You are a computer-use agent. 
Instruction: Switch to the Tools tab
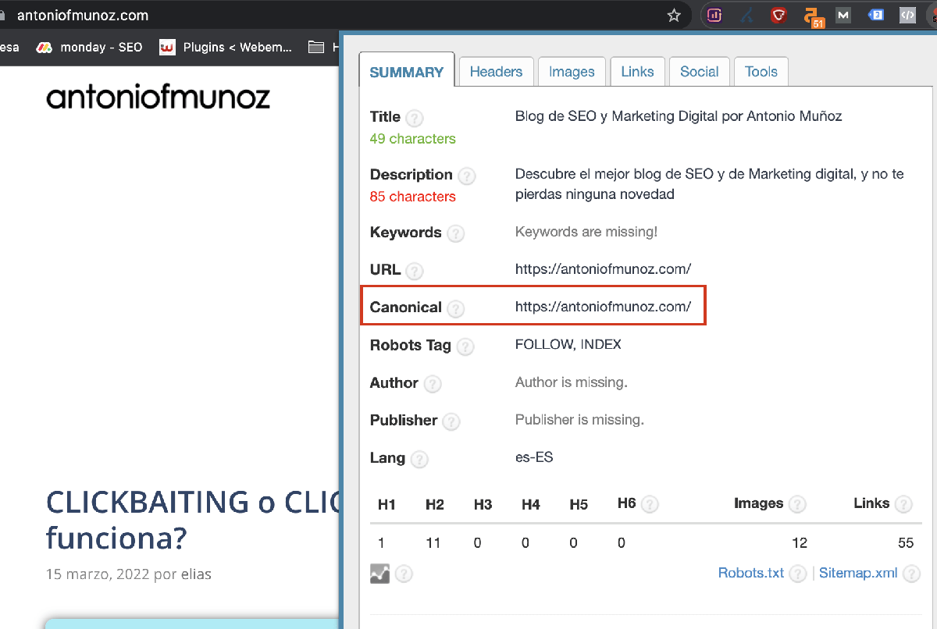coord(761,71)
